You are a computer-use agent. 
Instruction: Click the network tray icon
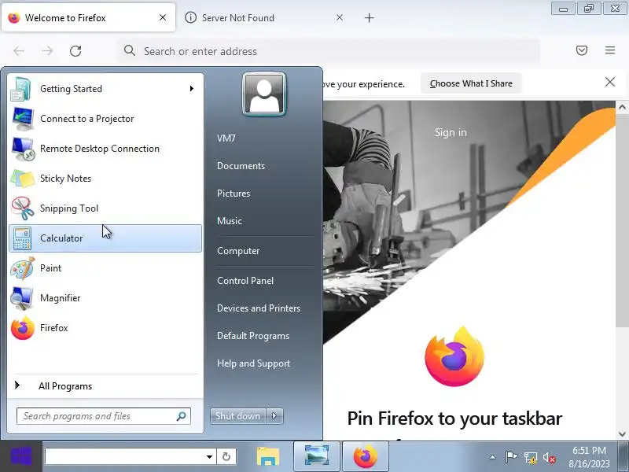click(x=530, y=458)
